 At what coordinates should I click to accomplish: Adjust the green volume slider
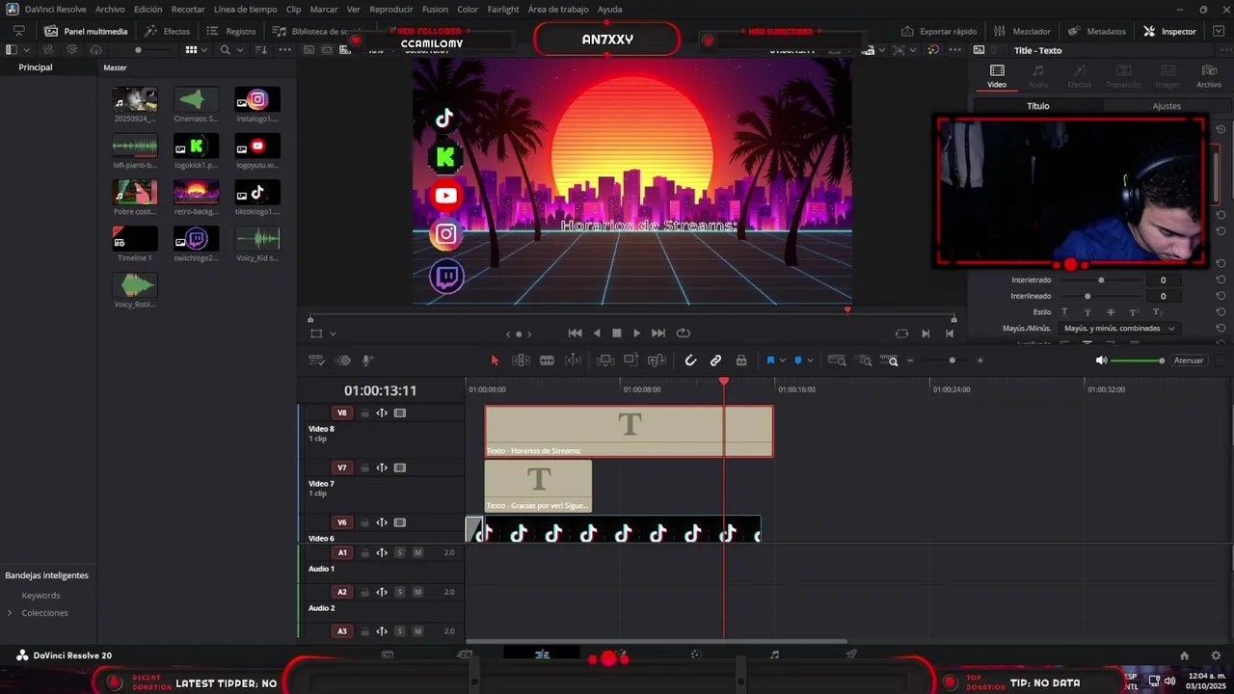pyautogui.click(x=1138, y=360)
